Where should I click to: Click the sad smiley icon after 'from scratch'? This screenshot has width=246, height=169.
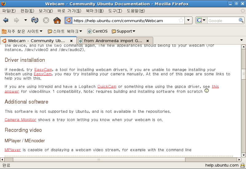click(x=207, y=90)
